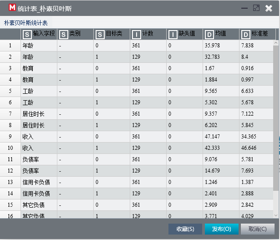Click mean value 1.67
280x240 pixels.
click(x=209, y=68)
